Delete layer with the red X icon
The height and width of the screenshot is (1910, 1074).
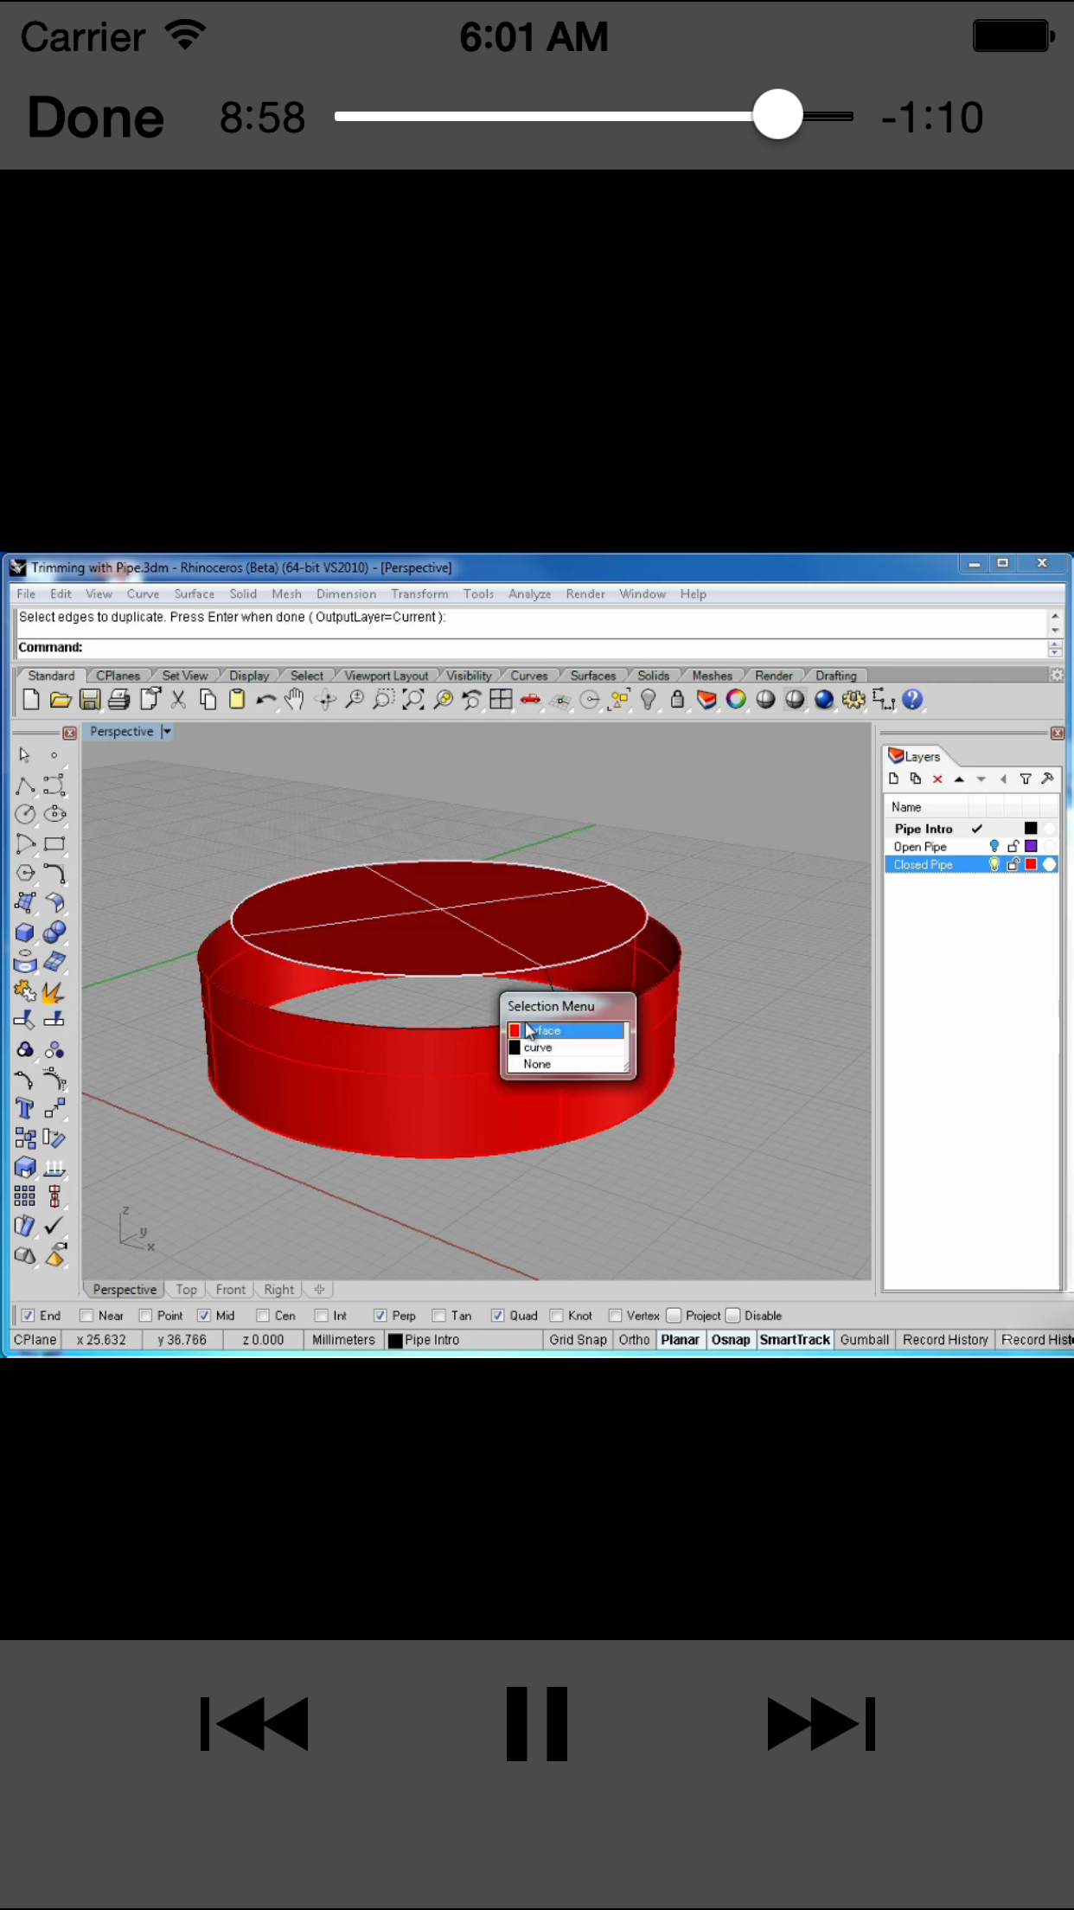click(937, 779)
